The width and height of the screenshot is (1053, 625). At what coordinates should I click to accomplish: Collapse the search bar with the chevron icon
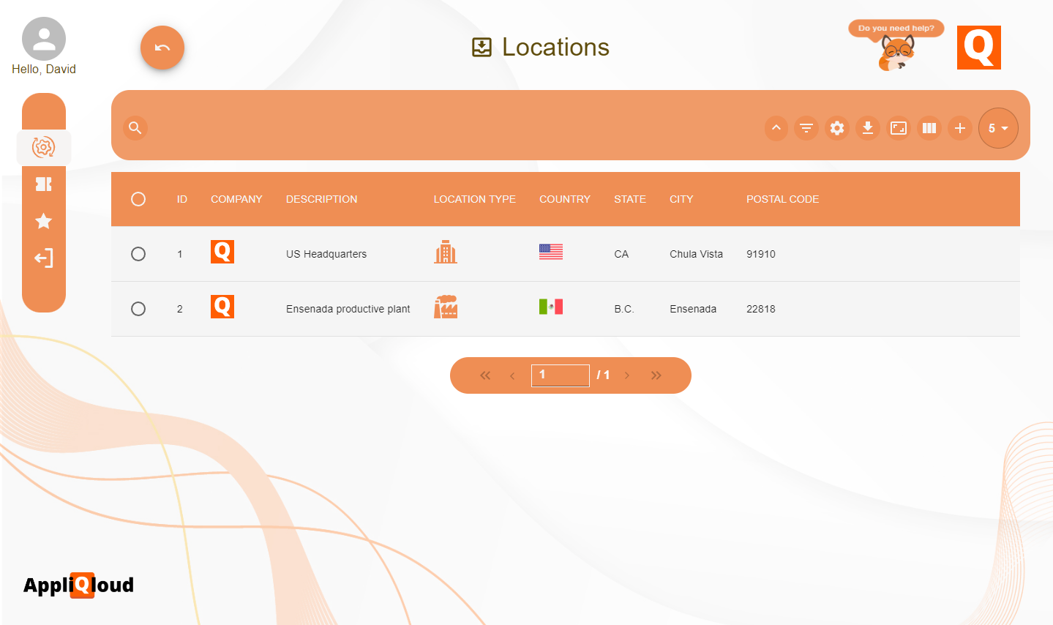[x=776, y=128]
